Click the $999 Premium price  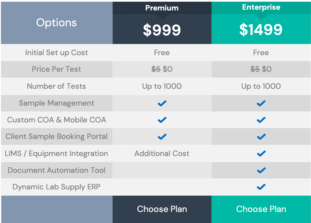pos(162,30)
